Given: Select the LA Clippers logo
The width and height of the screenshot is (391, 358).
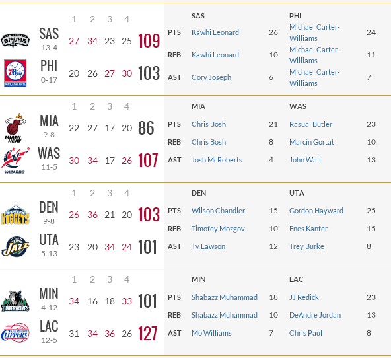Looking at the screenshot, I should [15, 333].
